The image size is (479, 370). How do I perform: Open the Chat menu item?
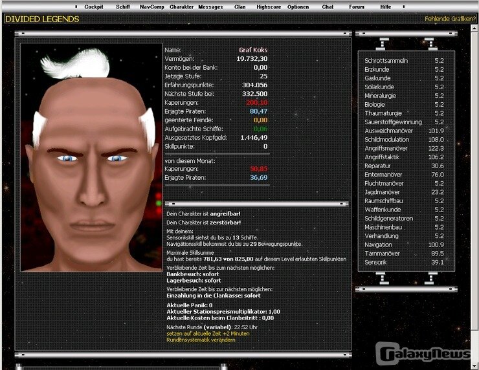[328, 6]
